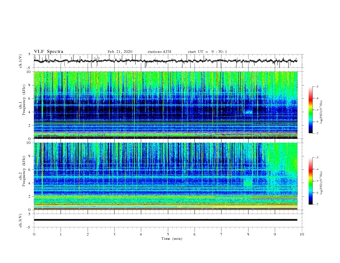
Task: Click time axis tick label "10"
Action: point(302,234)
